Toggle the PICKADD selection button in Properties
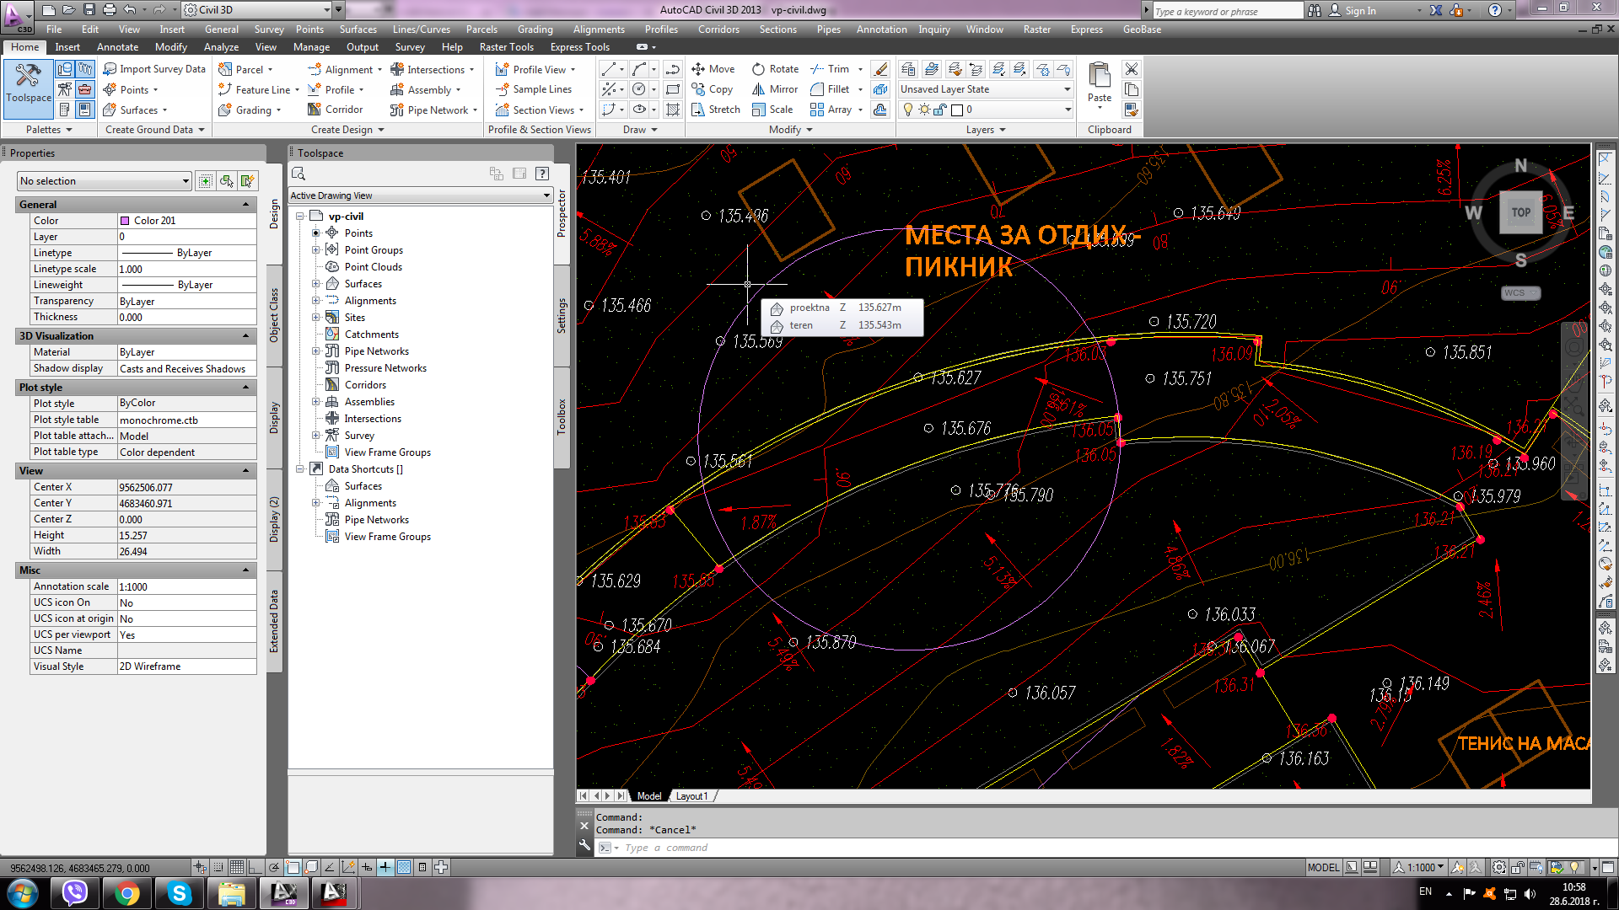The image size is (1619, 910). (x=205, y=180)
